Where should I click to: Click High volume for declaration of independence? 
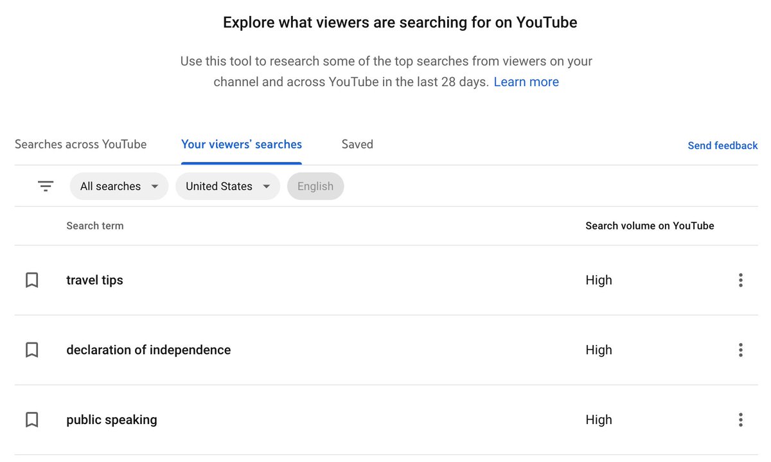[x=599, y=350]
